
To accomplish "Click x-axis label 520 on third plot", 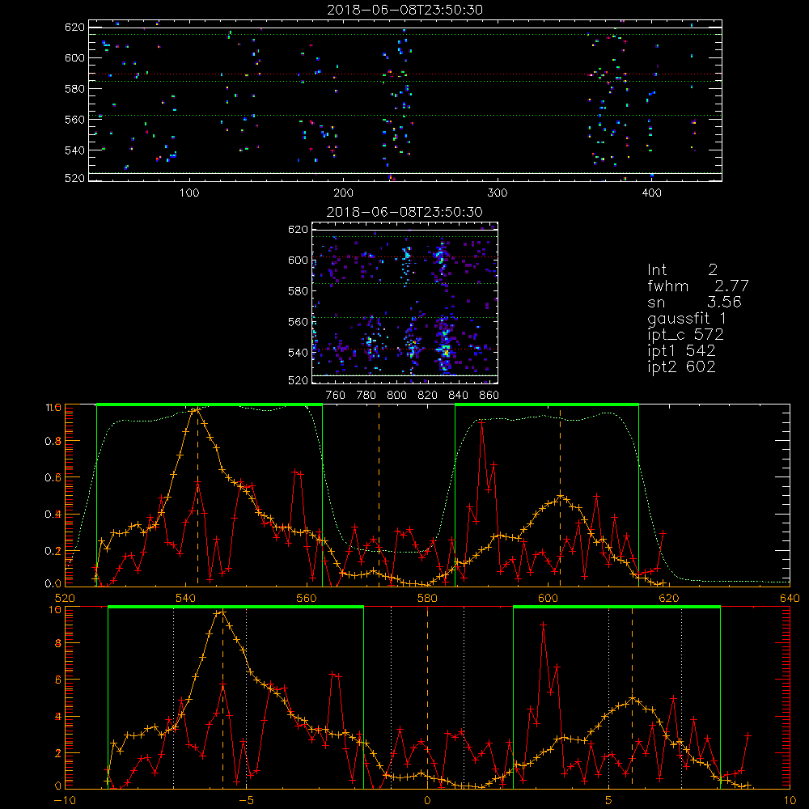I will tap(65, 599).
